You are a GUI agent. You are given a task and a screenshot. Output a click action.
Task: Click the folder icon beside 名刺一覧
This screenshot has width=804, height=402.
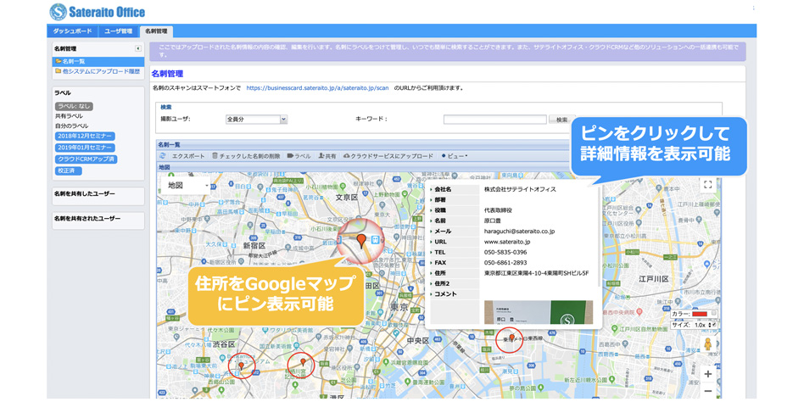click(59, 61)
